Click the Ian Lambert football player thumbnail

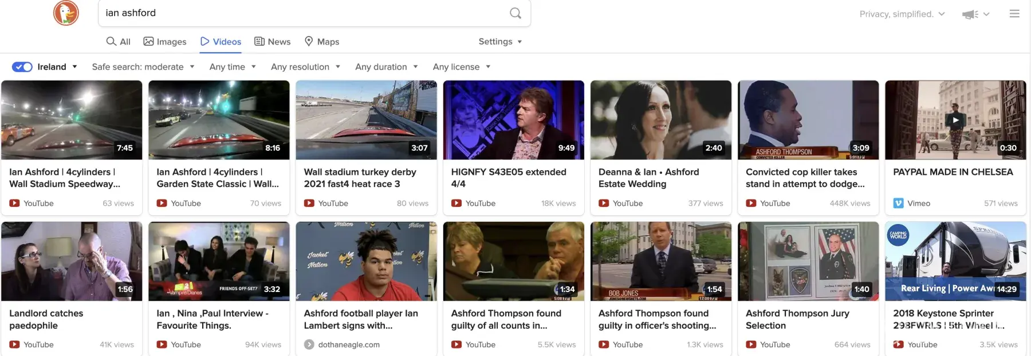366,261
